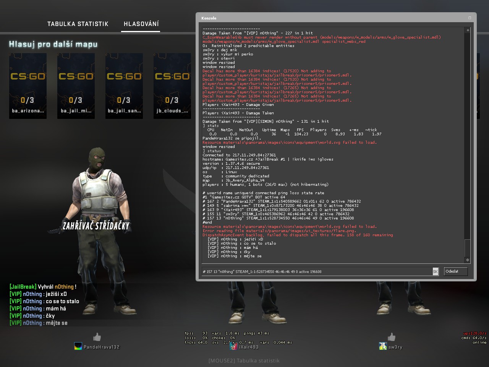Open PandeHrava132's avatar icon
The image size is (489, 367).
point(78,347)
